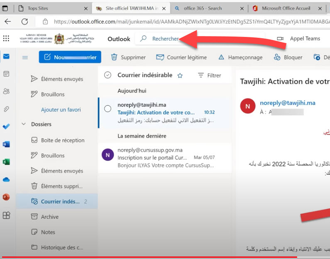Image resolution: width=330 pixels, height=259 pixels.
Task: Open the Historique des conversations folder
Action: pos(57,247)
